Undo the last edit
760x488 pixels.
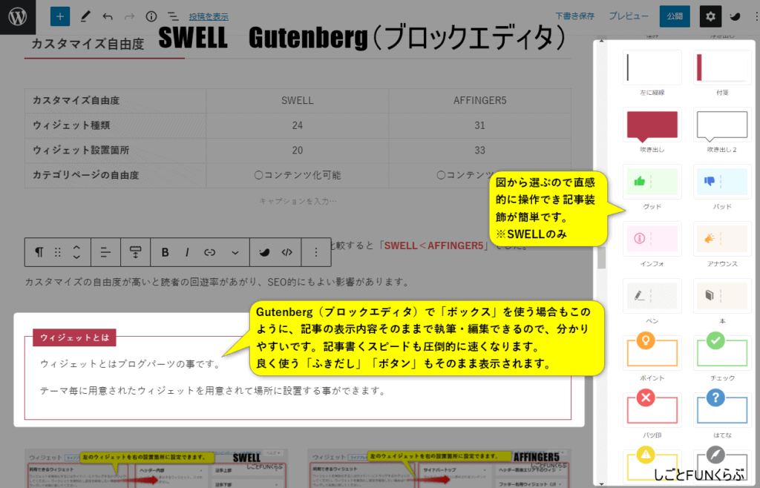pos(108,16)
